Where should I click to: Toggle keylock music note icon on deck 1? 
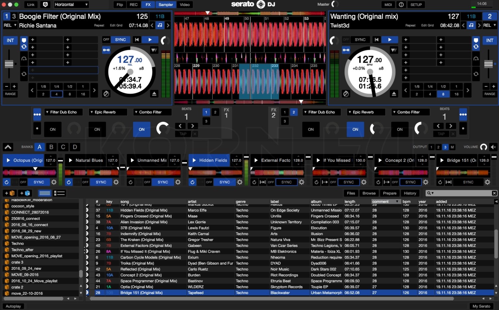[x=159, y=25]
